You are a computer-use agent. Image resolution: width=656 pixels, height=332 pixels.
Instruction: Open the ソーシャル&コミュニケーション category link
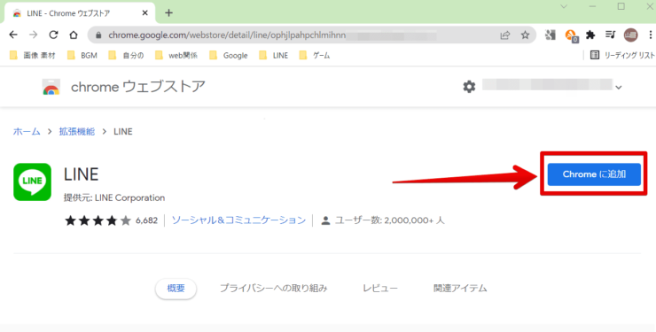[238, 220]
